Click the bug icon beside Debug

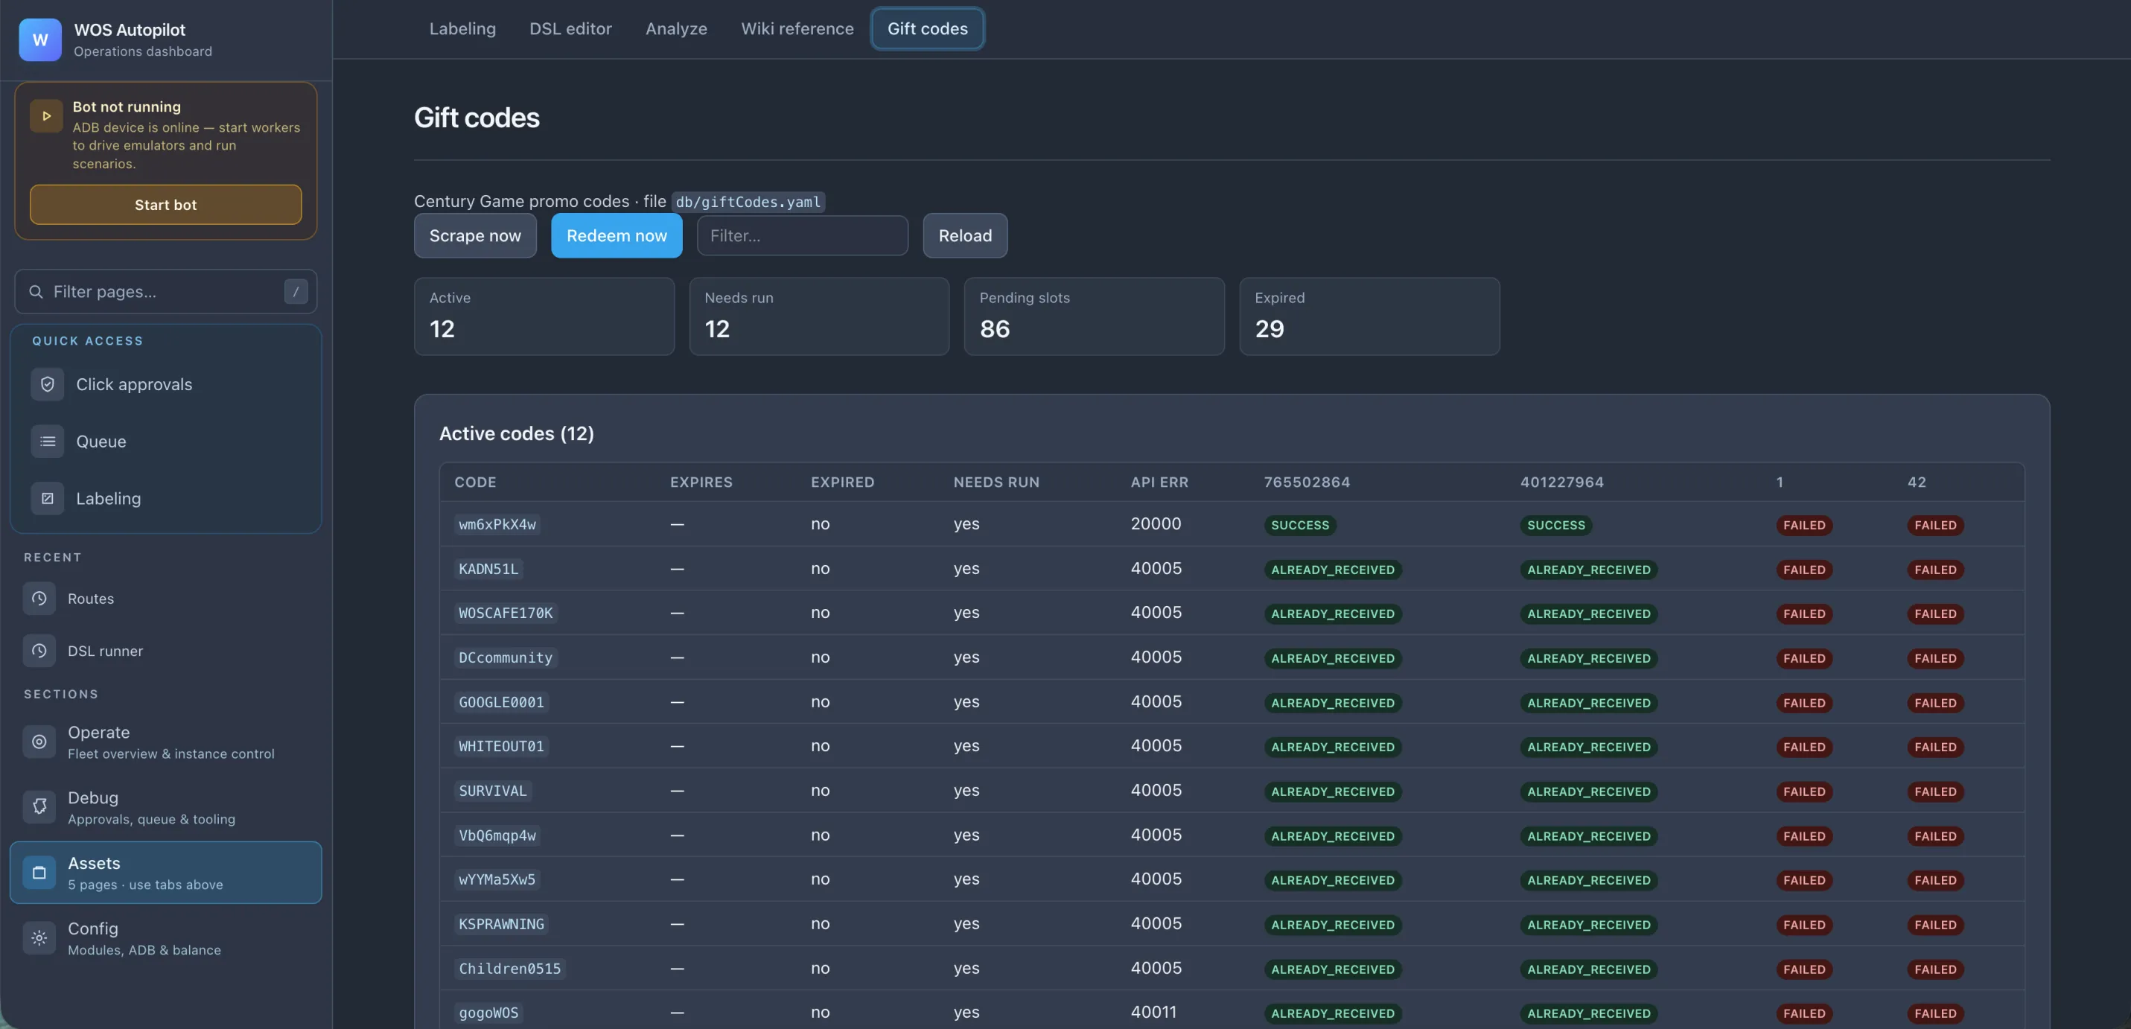coord(39,806)
